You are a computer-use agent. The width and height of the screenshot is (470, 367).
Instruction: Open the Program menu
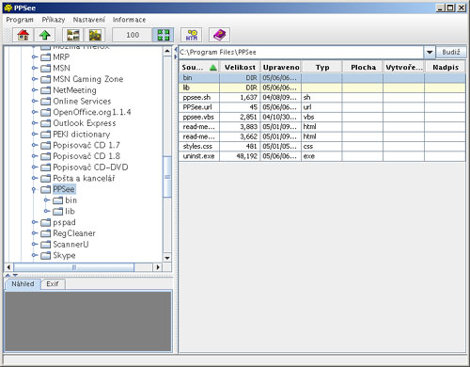pos(20,20)
